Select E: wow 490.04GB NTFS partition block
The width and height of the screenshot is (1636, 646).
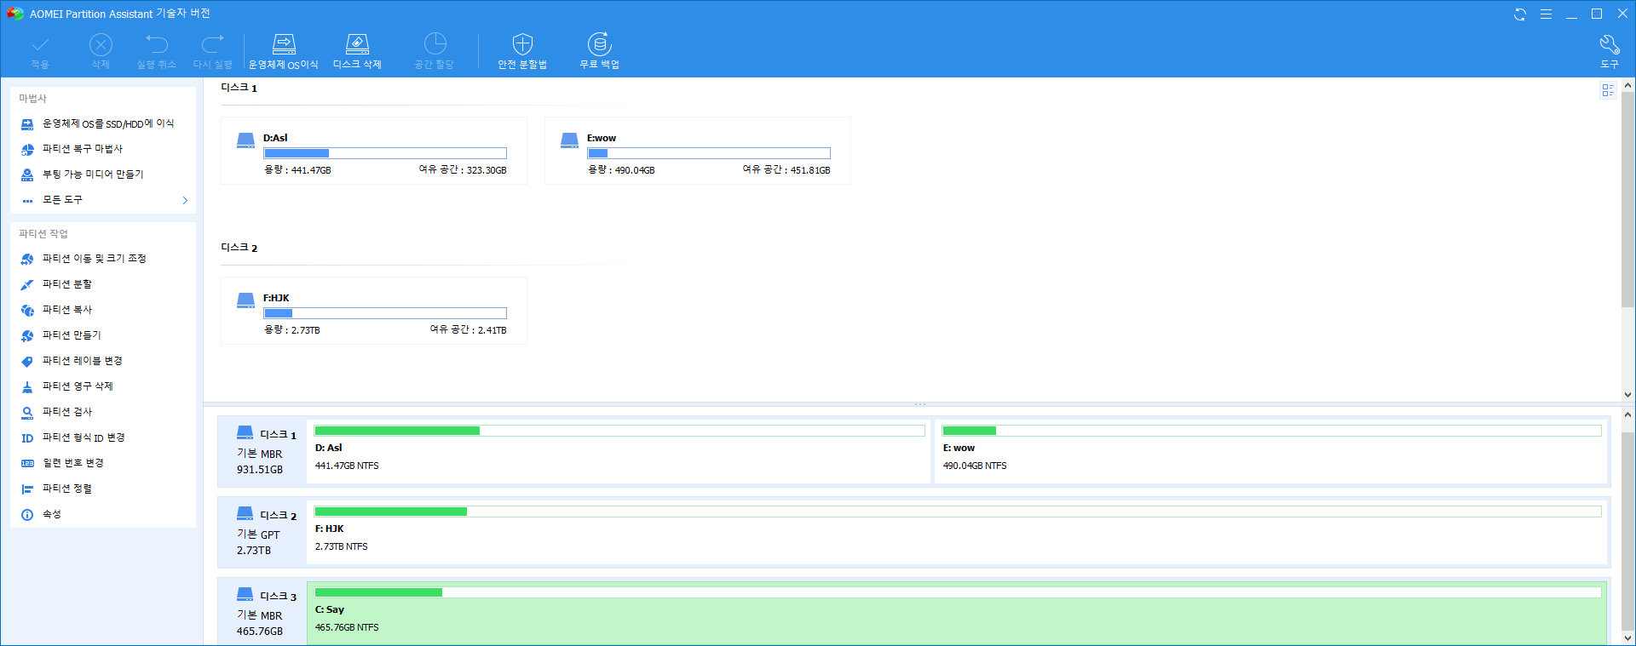tap(1271, 451)
